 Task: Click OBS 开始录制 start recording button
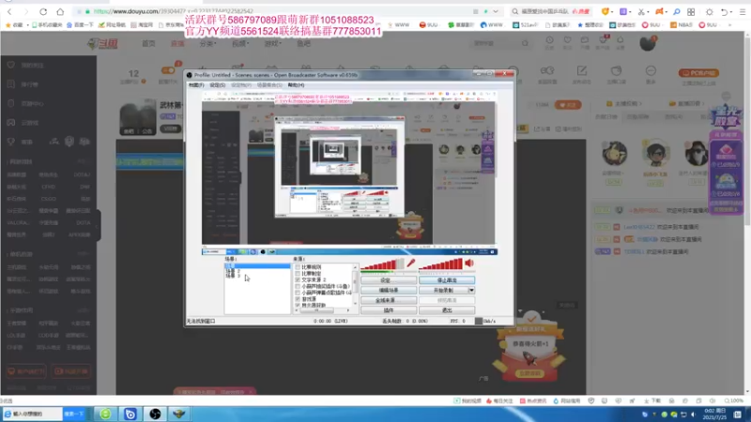point(443,291)
